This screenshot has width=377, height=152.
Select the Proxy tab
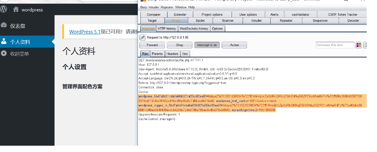176,20
